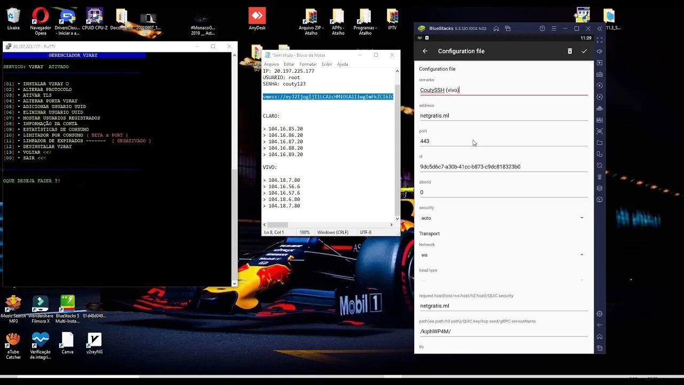Image resolution: width=684 pixels, height=385 pixels.
Task: Toggle BlueStacks fullscreen mode
Action: pos(600,40)
